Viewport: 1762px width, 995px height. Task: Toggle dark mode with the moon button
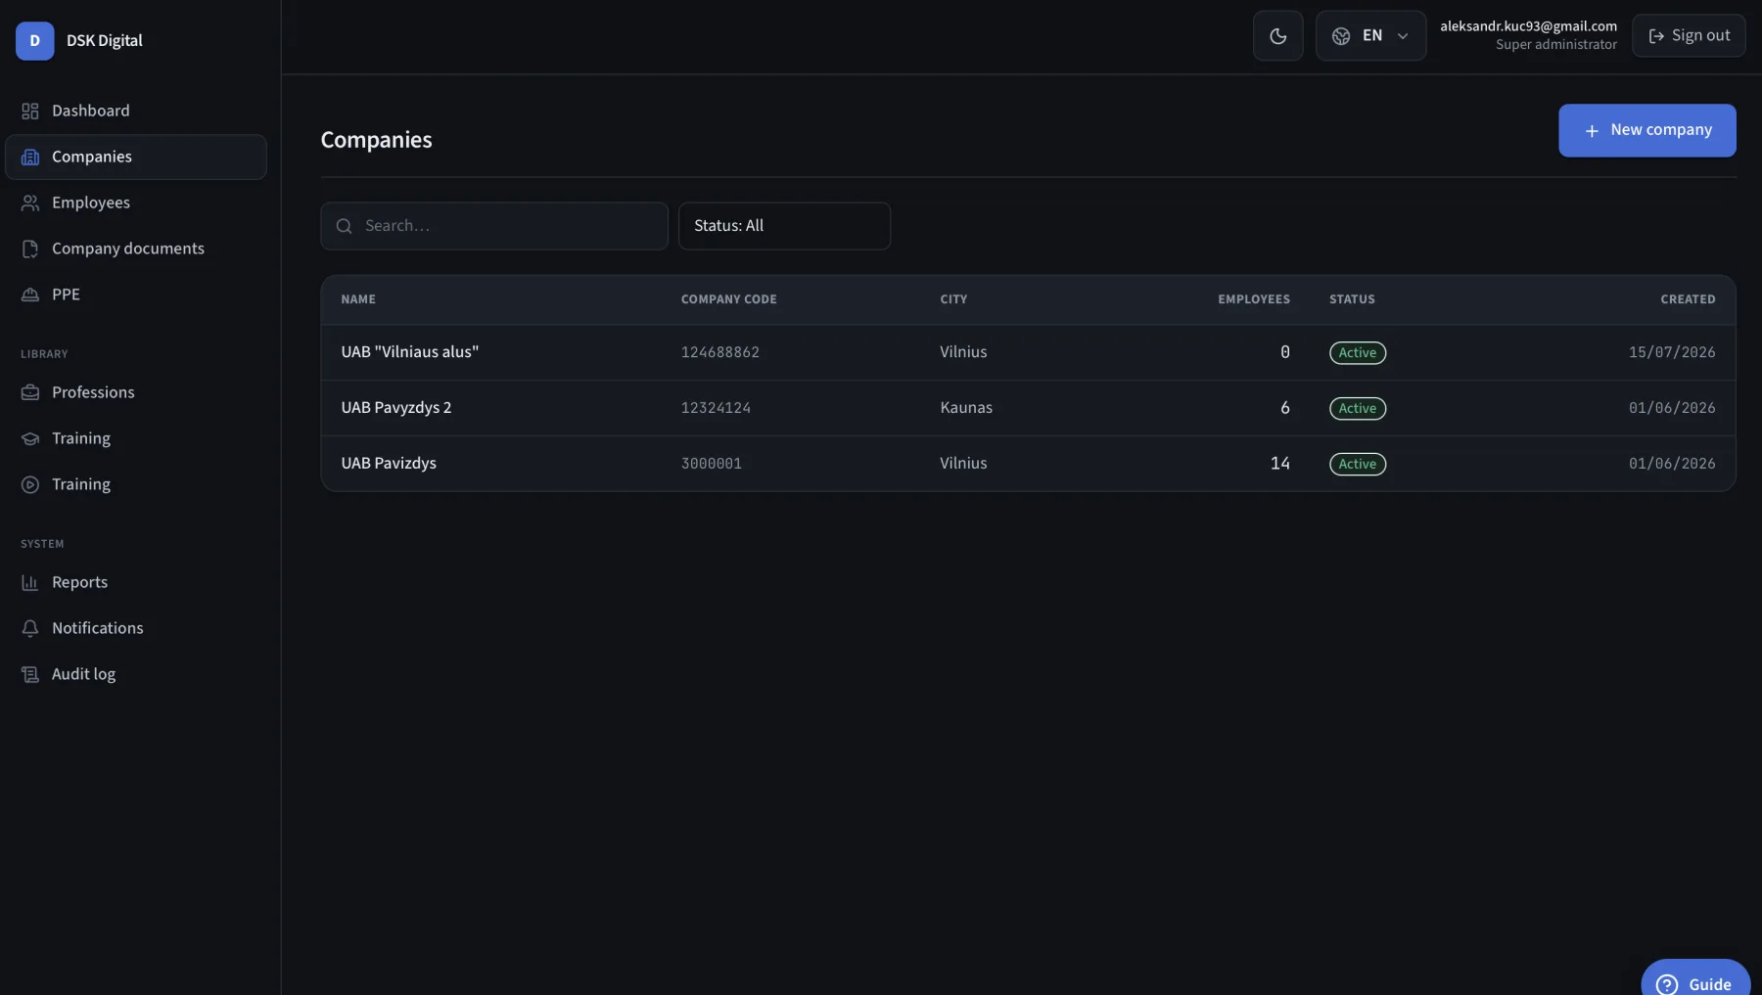click(x=1278, y=36)
